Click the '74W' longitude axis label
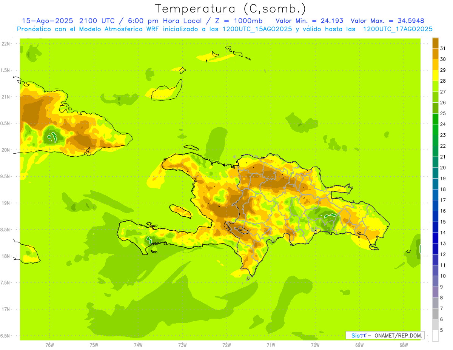453x350 pixels. pos(138,345)
